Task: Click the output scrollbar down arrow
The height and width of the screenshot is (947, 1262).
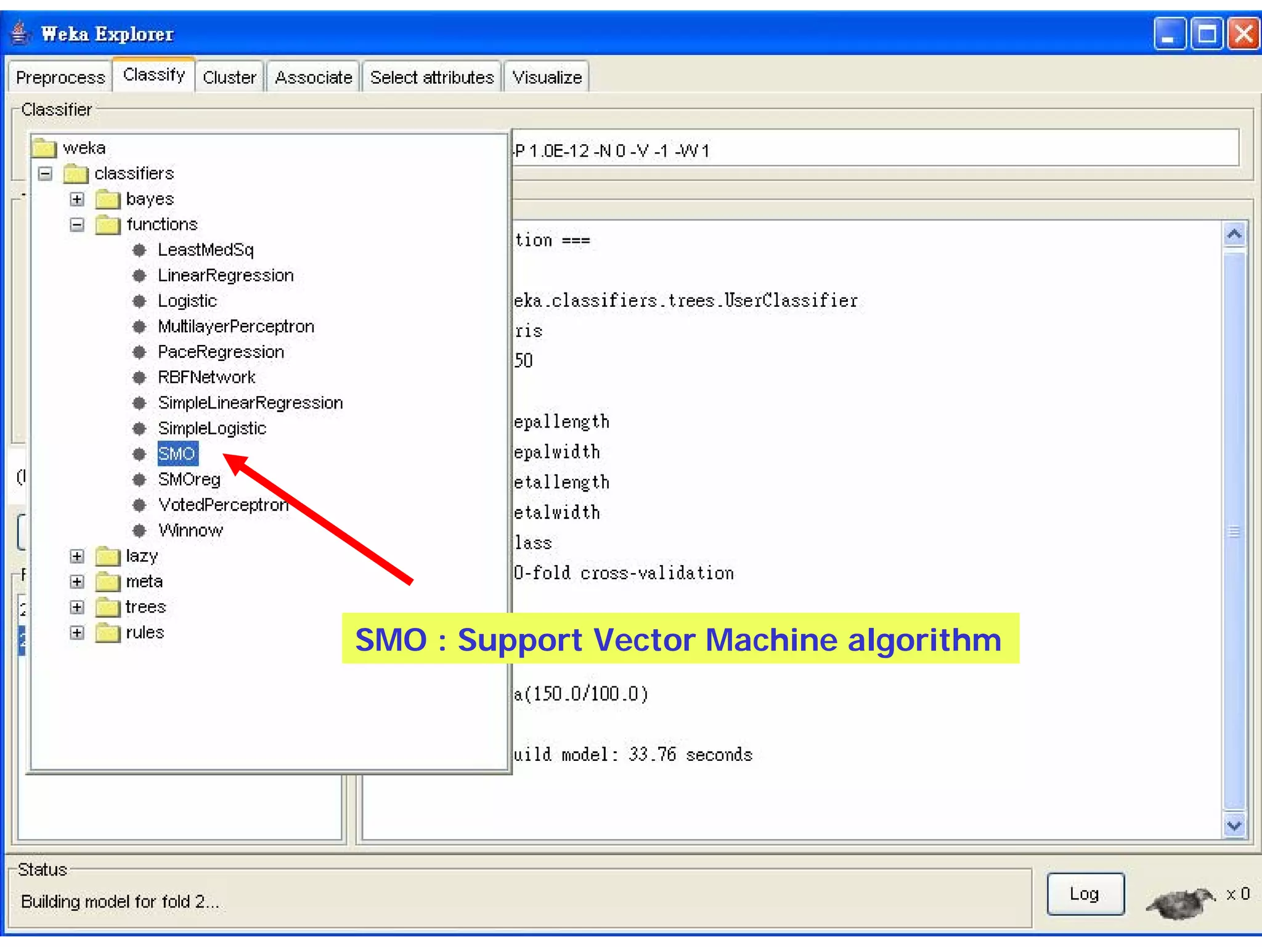Action: pyautogui.click(x=1234, y=826)
